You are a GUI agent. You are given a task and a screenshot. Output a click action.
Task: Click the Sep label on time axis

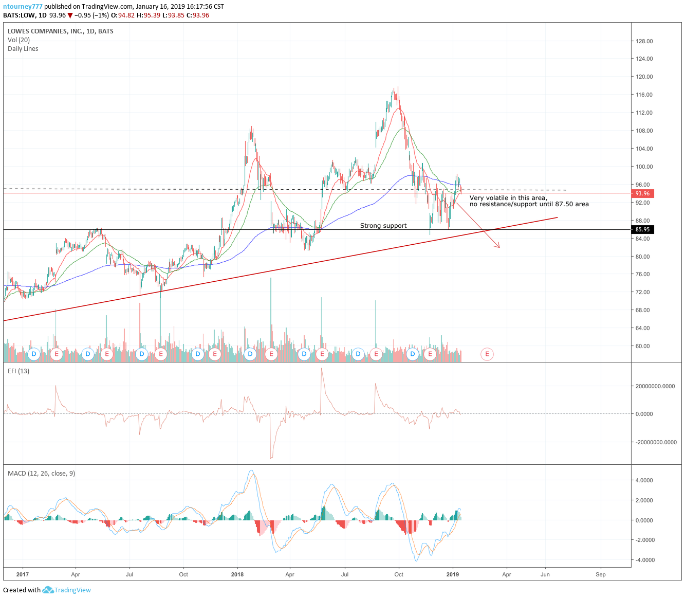coord(601,574)
